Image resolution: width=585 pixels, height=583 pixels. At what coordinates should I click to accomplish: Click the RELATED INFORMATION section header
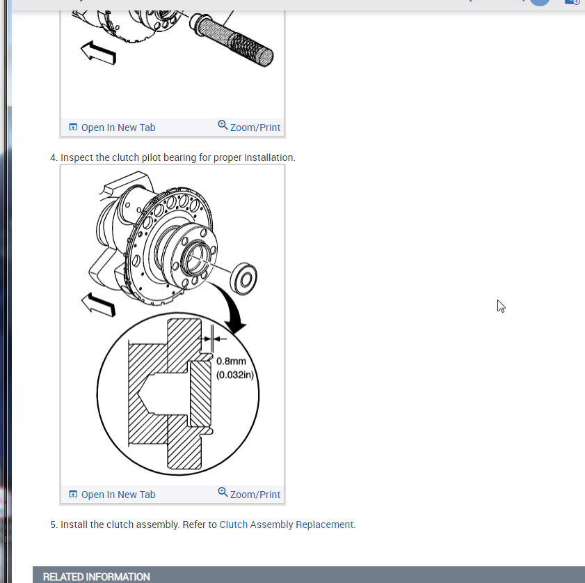pyautogui.click(x=309, y=575)
